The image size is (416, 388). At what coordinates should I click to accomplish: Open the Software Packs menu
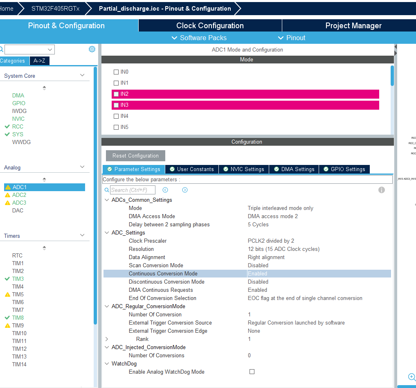pos(199,38)
